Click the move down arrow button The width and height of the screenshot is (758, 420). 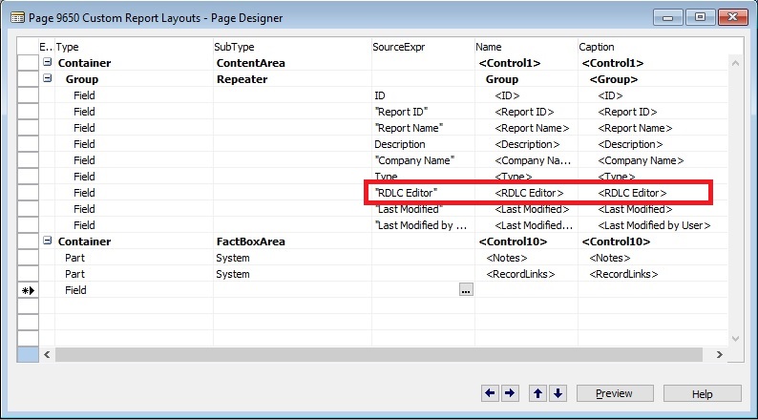point(558,393)
